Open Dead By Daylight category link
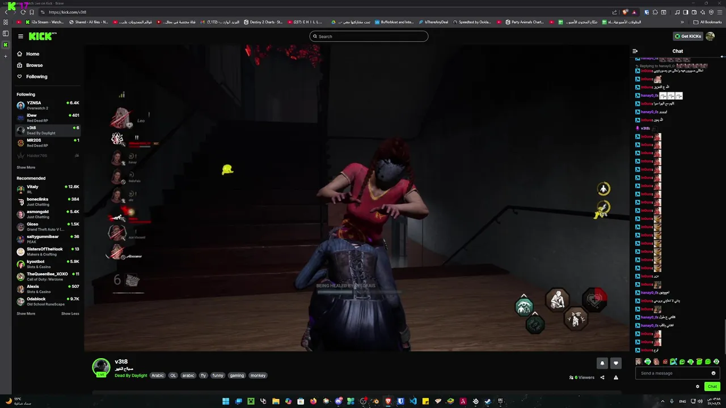 pos(130,376)
